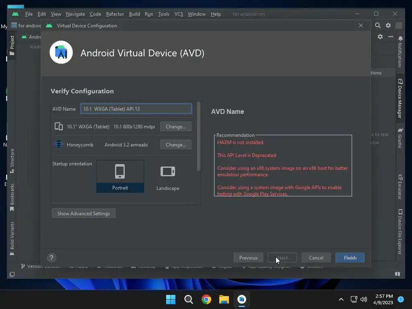Open the Edit menu
This screenshot has width=412, height=309.
(x=41, y=14)
